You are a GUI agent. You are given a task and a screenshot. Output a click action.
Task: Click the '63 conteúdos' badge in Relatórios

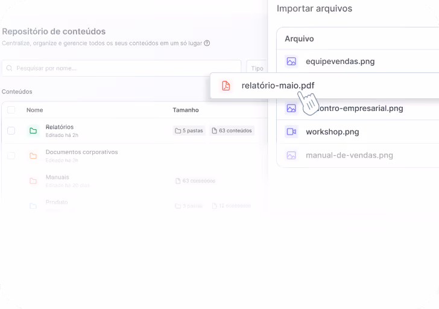click(x=232, y=130)
